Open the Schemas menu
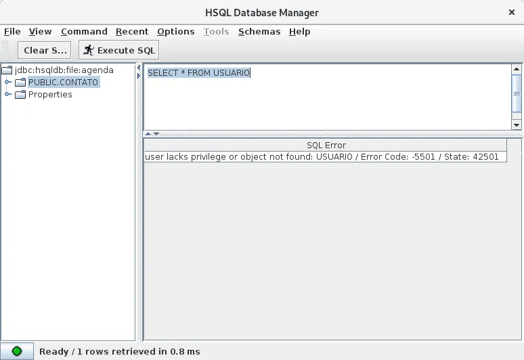This screenshot has width=524, height=360. click(259, 31)
